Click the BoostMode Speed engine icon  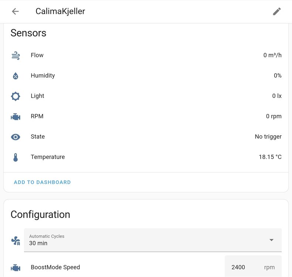pos(16,268)
